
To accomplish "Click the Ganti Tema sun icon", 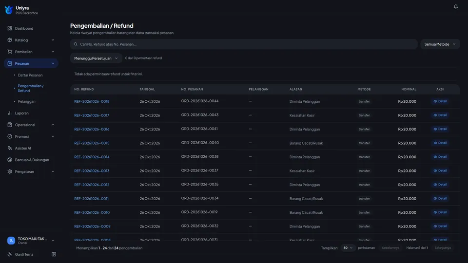I will pos(10,254).
